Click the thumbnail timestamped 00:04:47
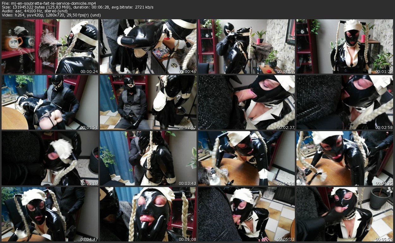Image resolution: width=395 pixels, height=243 pixels. (50, 214)
